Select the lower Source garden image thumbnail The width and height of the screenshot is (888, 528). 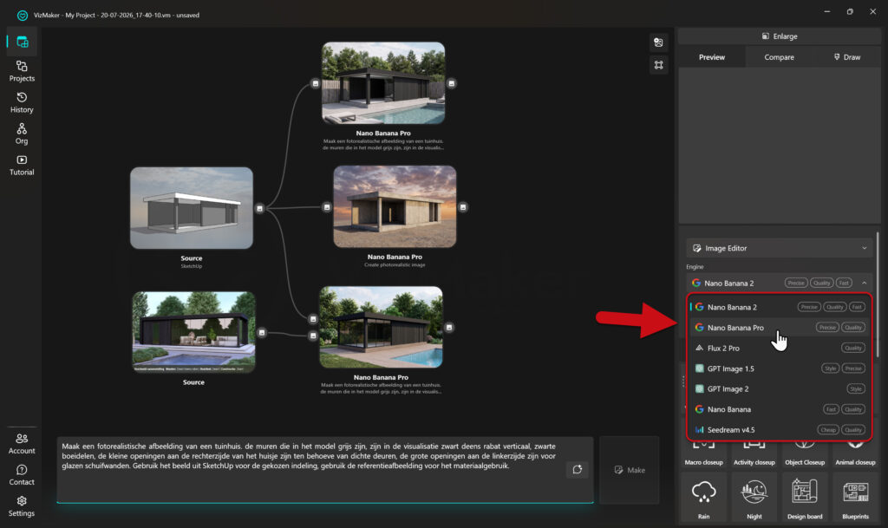coord(193,332)
